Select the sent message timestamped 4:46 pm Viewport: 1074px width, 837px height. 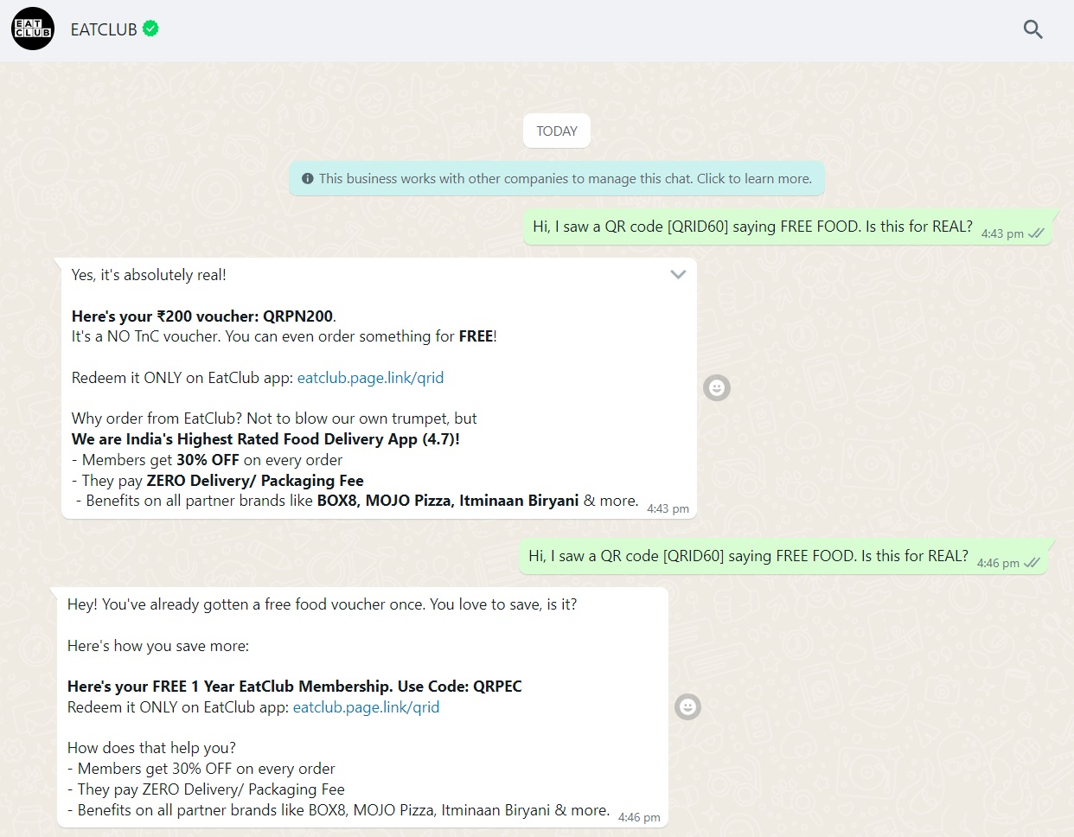coord(783,557)
